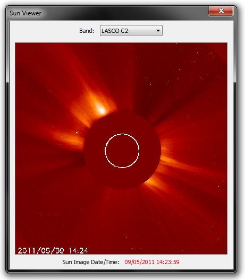Viewport: 245px width, 280px height.
Task: Click the Sun Viewer title text
Action: click(x=26, y=13)
